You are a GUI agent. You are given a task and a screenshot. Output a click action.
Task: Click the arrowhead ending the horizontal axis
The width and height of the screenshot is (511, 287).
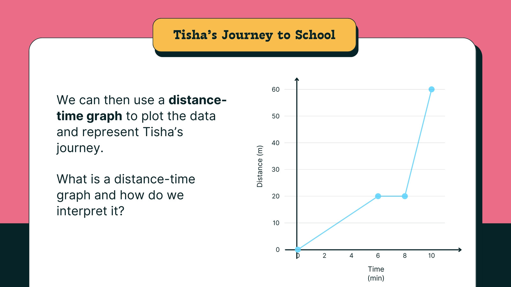[460, 250]
